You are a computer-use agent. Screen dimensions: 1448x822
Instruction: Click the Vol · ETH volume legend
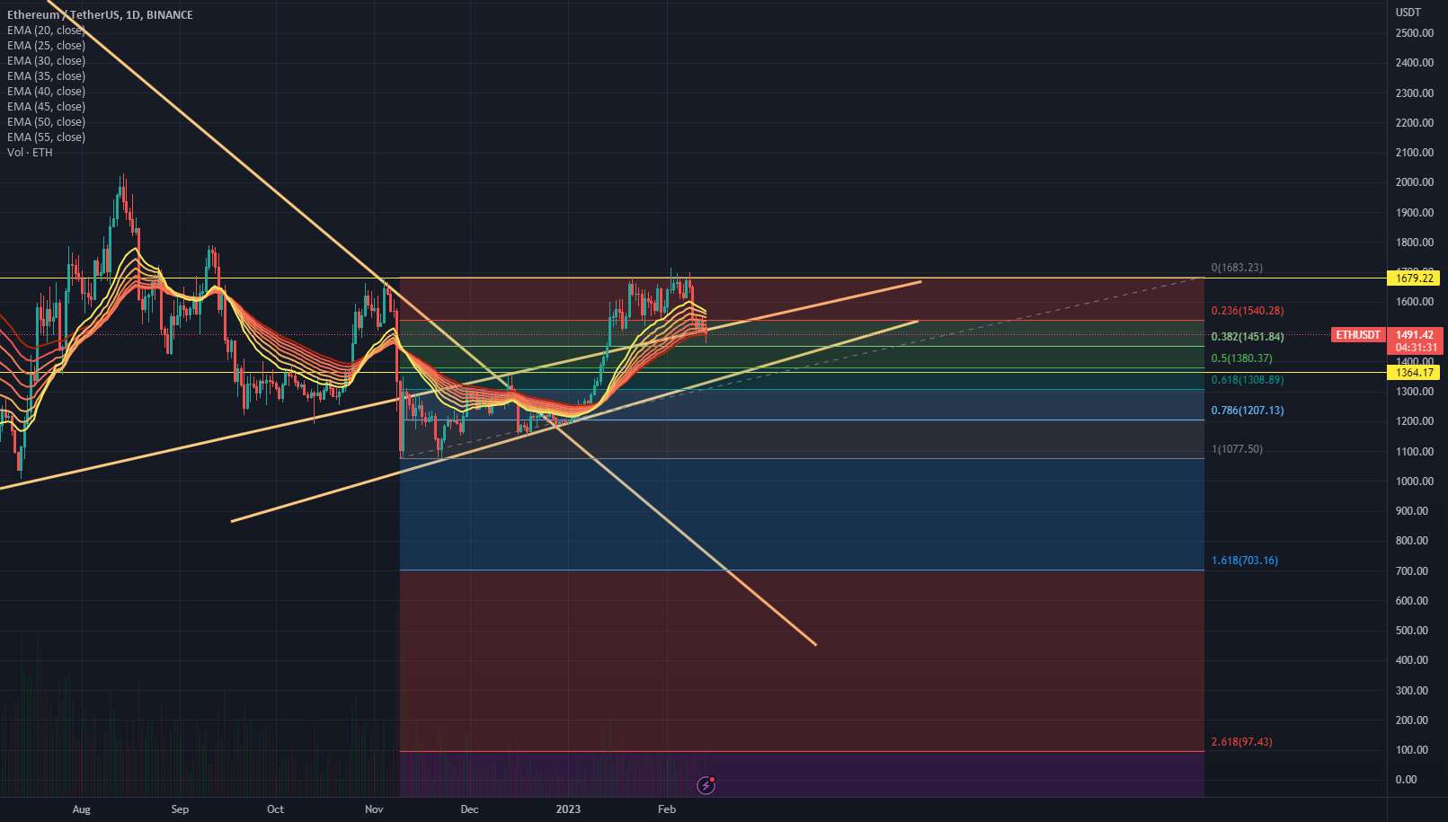click(30, 153)
